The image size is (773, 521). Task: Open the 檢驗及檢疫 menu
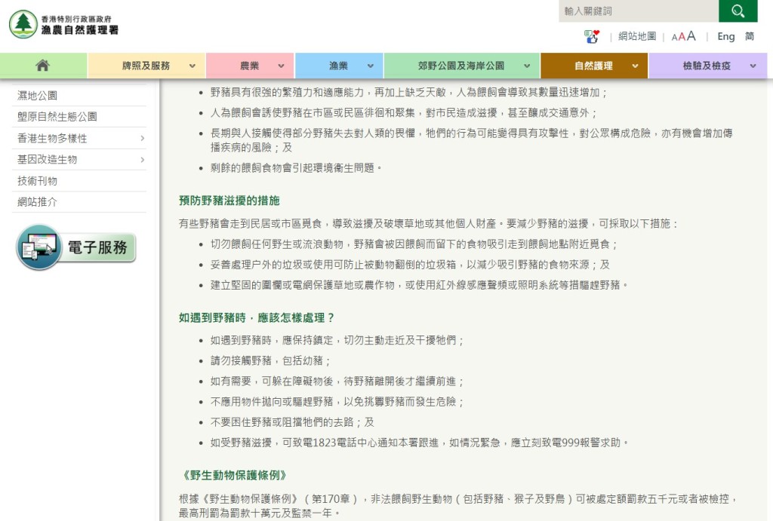tap(707, 66)
